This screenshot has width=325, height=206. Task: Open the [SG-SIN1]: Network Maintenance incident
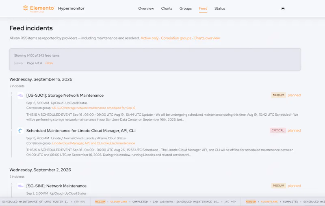point(56,186)
